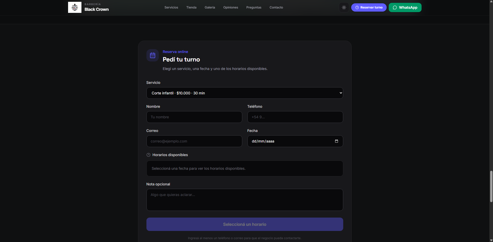This screenshot has height=242, width=493.
Task: Open the date picker calendar icon
Action: point(337,141)
